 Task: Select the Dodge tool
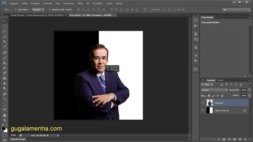point(4,88)
